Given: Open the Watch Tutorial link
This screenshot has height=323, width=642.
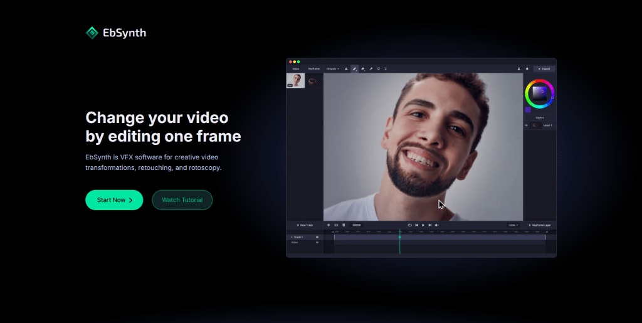Looking at the screenshot, I should [182, 200].
